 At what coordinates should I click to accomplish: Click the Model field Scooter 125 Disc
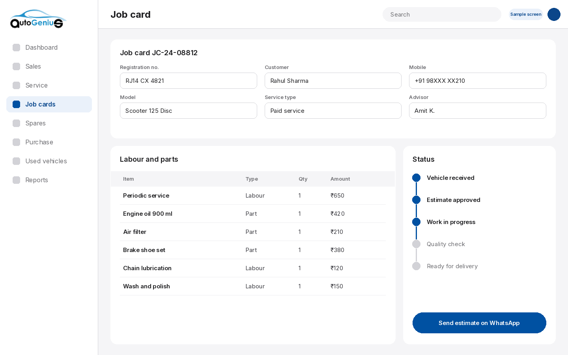pyautogui.click(x=189, y=110)
